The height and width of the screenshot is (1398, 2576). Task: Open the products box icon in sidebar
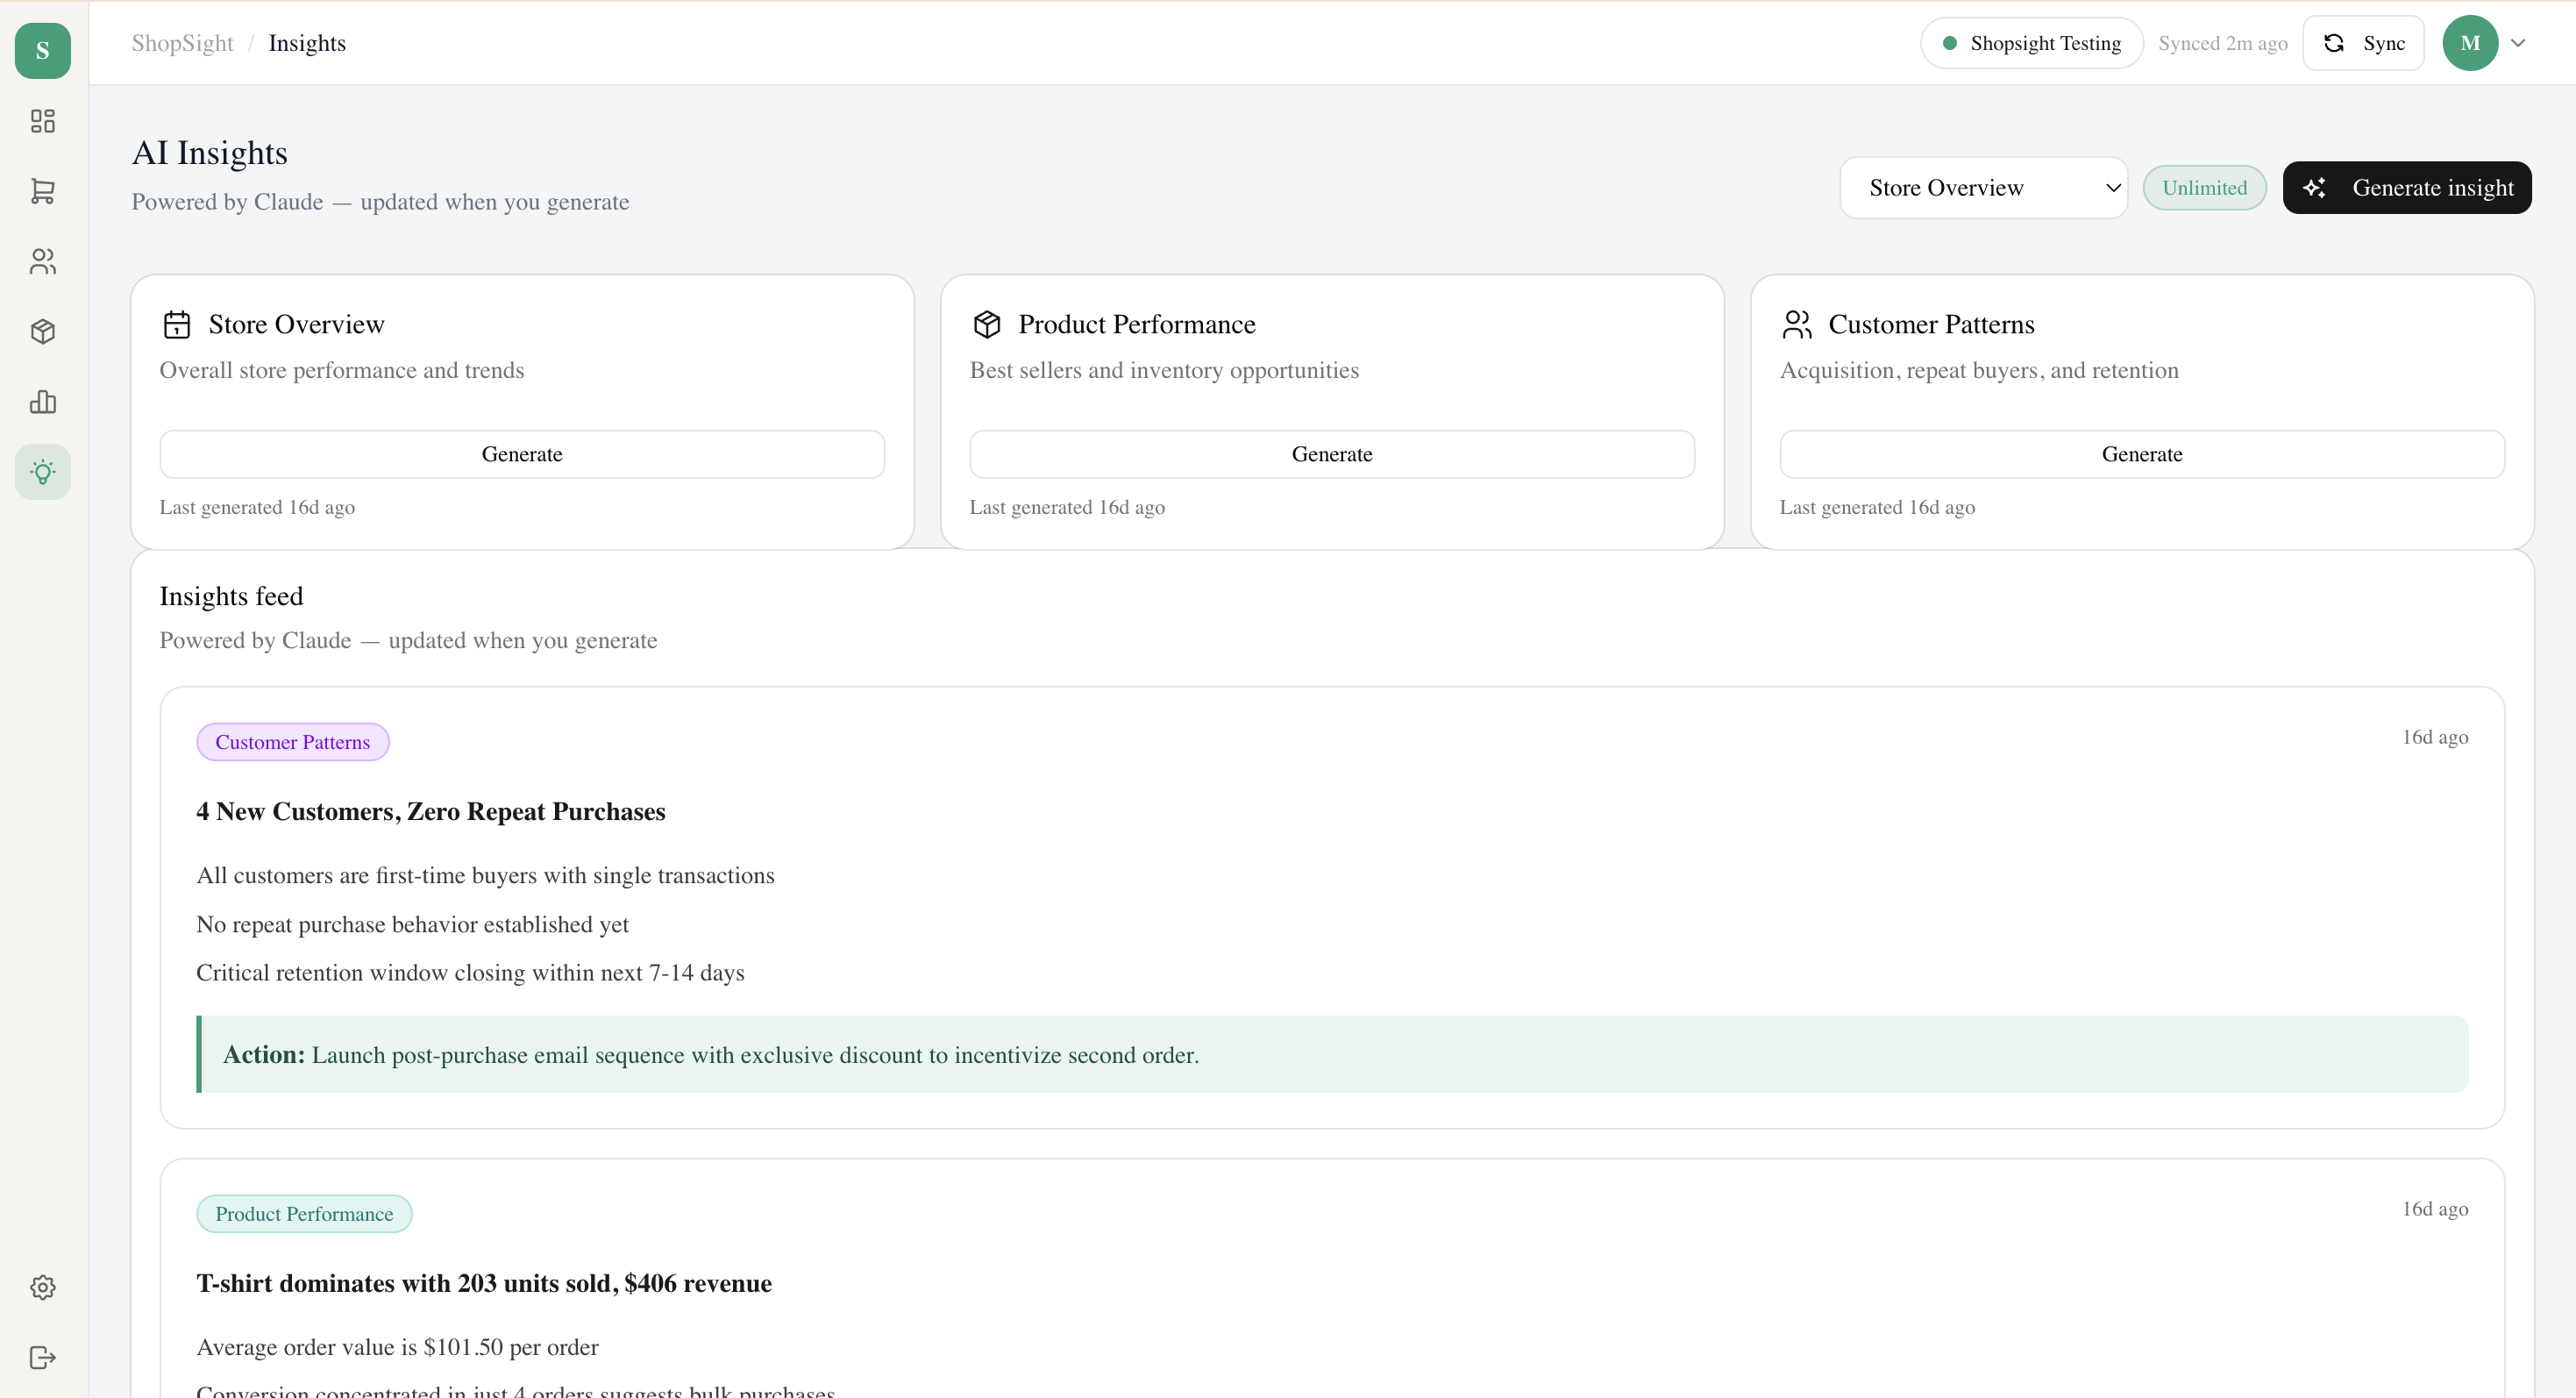(x=43, y=331)
